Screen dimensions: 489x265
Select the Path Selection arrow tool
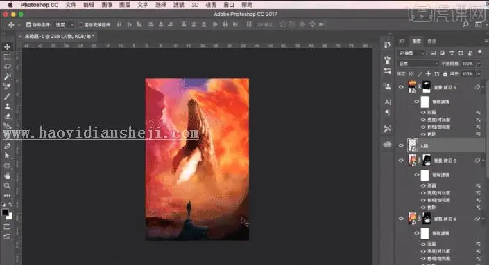click(x=7, y=156)
